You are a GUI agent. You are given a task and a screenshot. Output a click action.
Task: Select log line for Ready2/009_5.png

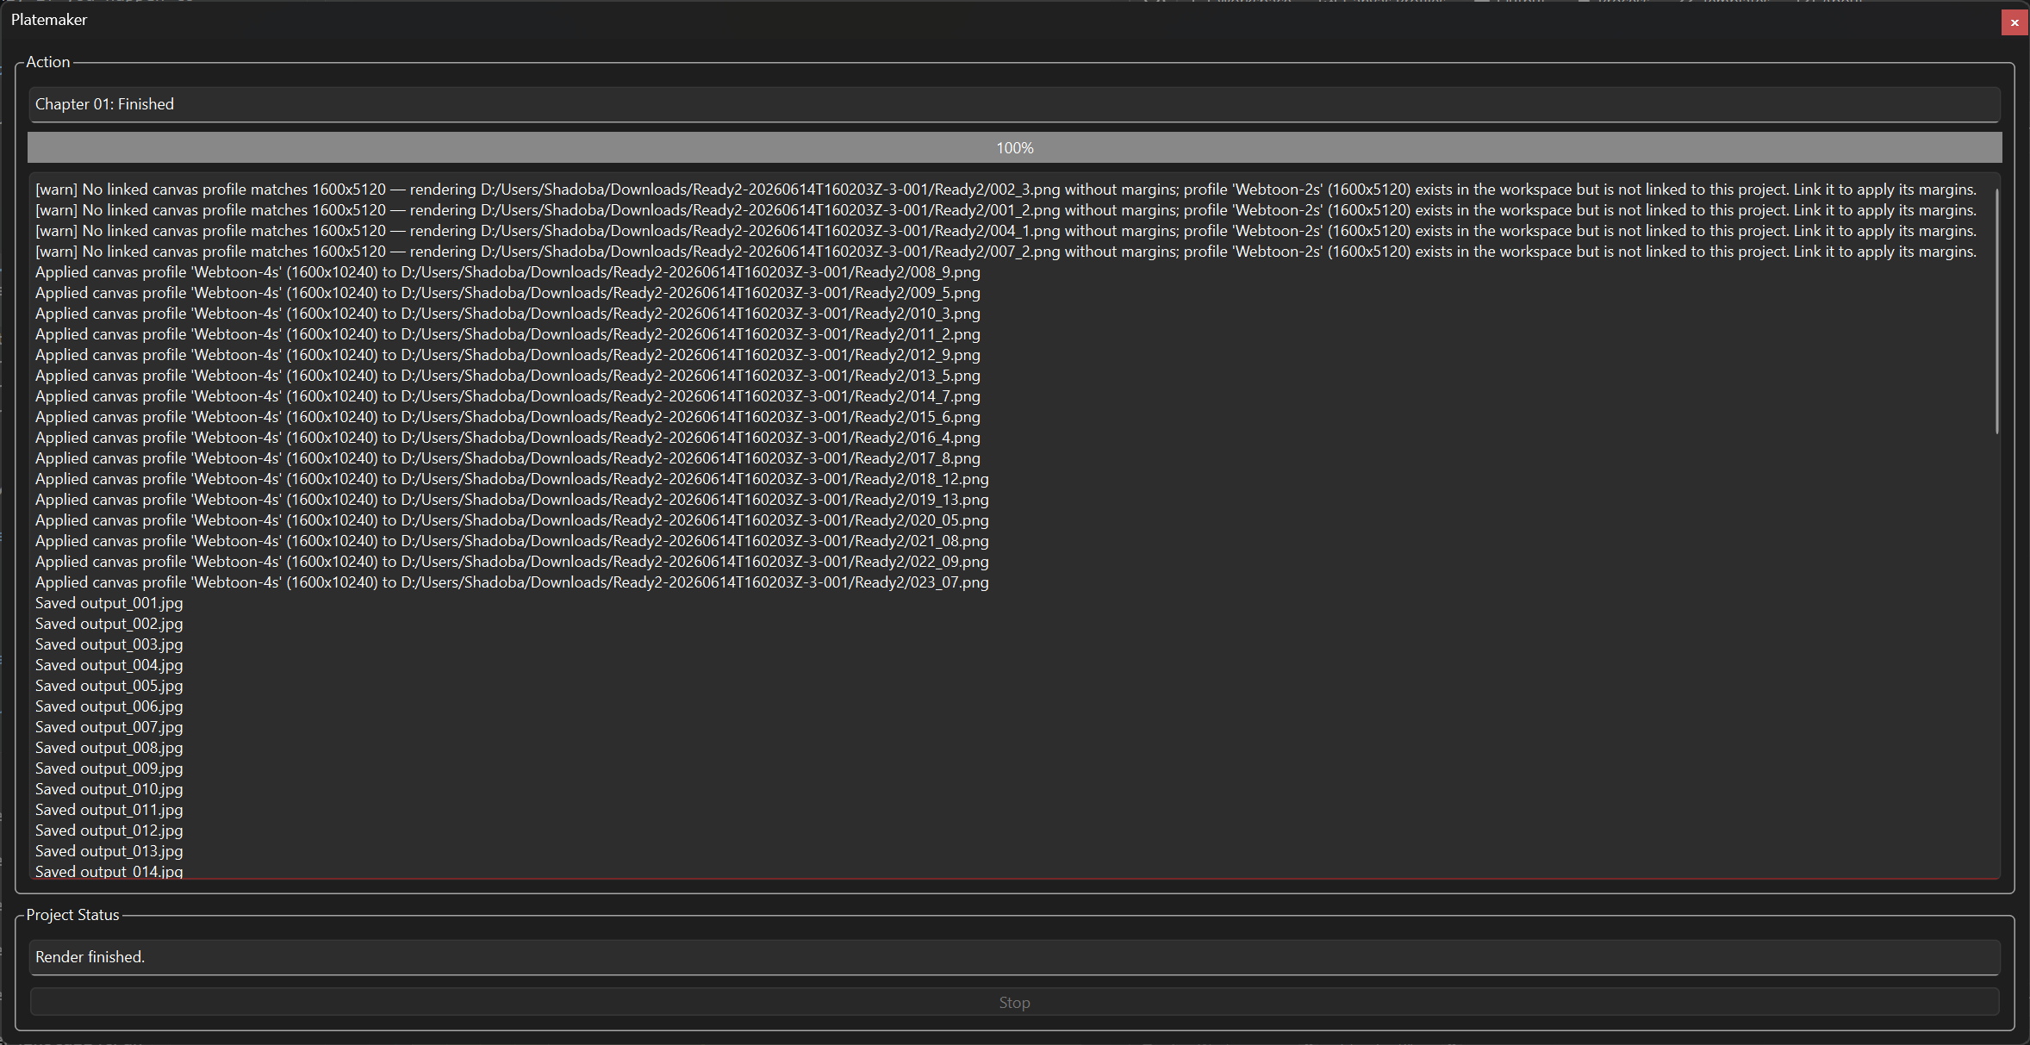(x=507, y=293)
